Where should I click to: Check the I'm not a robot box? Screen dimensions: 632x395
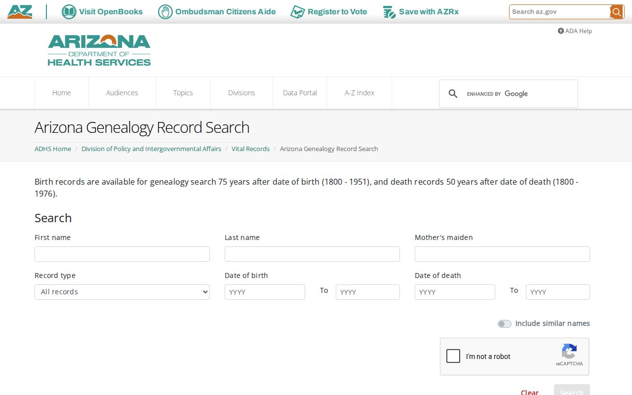tap(453, 356)
